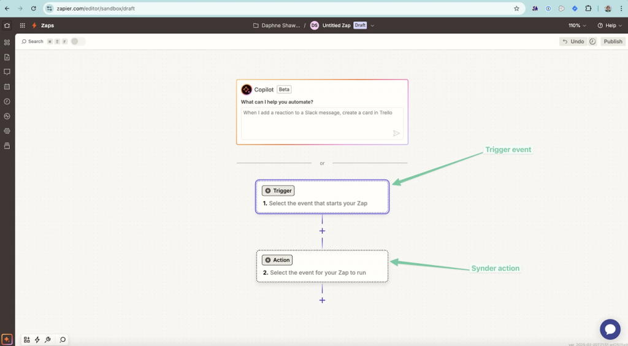The height and width of the screenshot is (346, 628).
Task: Open the Daphne Shaw folder link
Action: (277, 25)
